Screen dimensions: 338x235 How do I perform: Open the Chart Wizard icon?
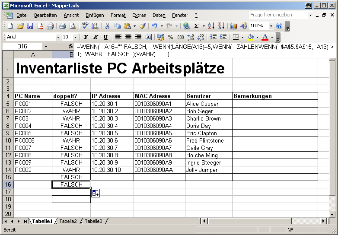coord(234,26)
